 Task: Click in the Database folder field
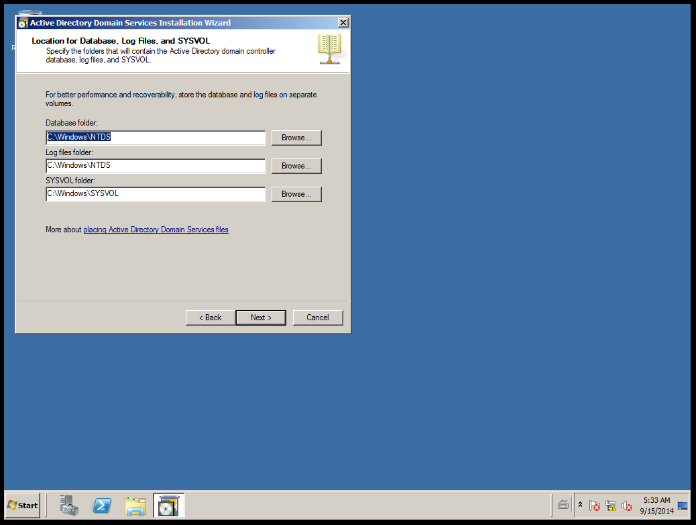(156, 138)
